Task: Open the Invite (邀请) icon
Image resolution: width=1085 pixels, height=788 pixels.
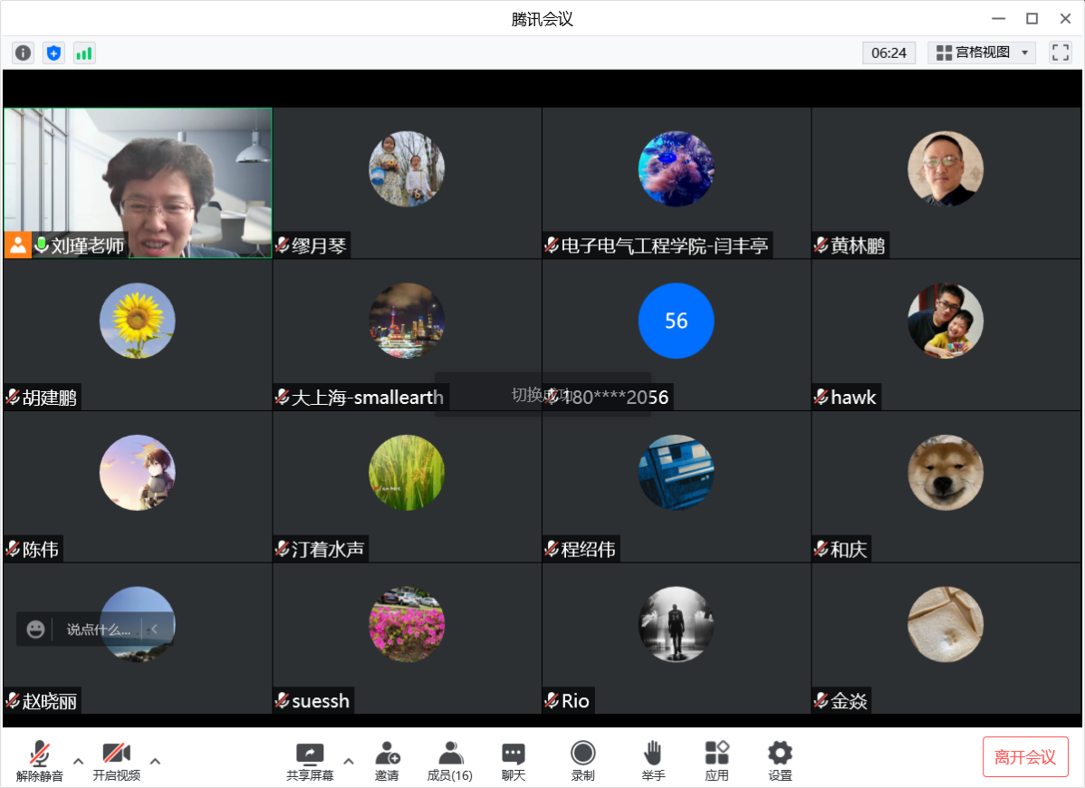Action: [387, 761]
